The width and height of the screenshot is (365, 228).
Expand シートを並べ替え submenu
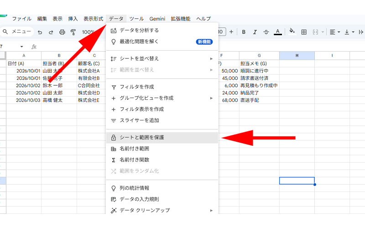coord(162,59)
